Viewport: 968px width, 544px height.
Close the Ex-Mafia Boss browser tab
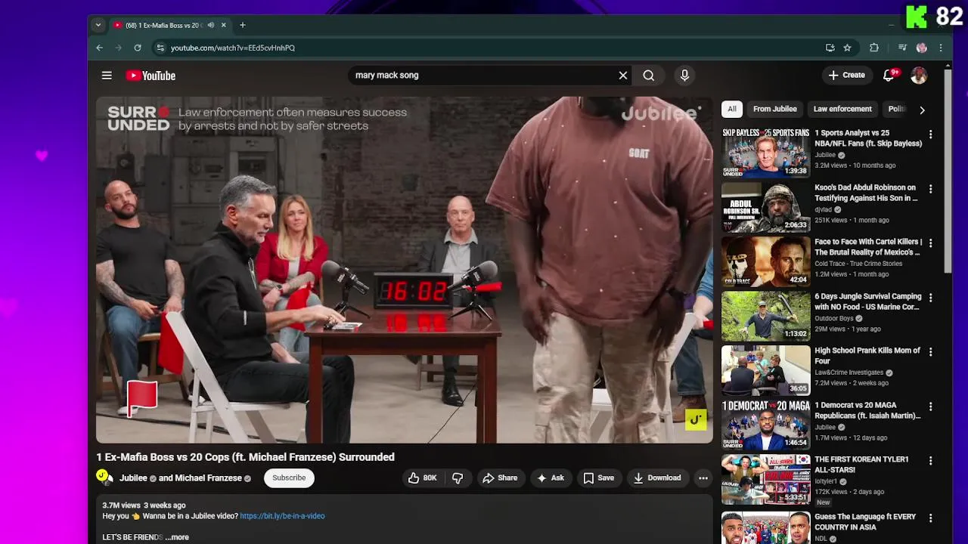[224, 25]
